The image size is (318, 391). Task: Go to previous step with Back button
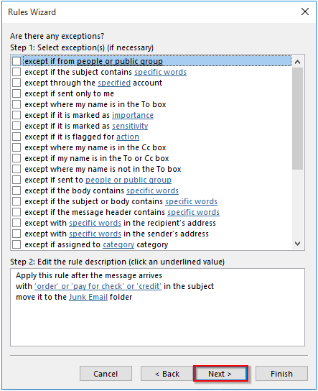tap(167, 374)
